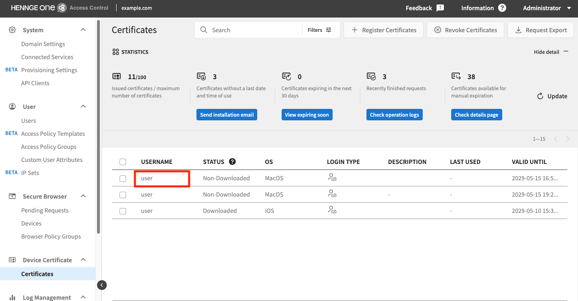Click login type icon in second MacOS row
578x301 pixels.
332,194
